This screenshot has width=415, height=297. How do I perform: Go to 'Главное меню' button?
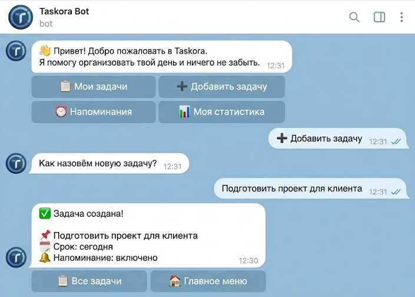[x=208, y=281]
